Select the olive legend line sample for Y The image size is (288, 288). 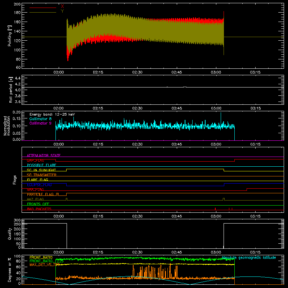coord(43,13)
